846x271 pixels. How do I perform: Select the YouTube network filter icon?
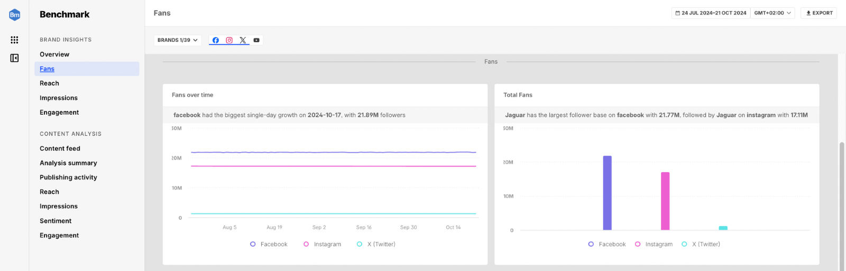(256, 40)
